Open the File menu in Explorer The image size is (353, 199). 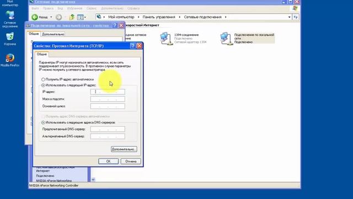35,8
